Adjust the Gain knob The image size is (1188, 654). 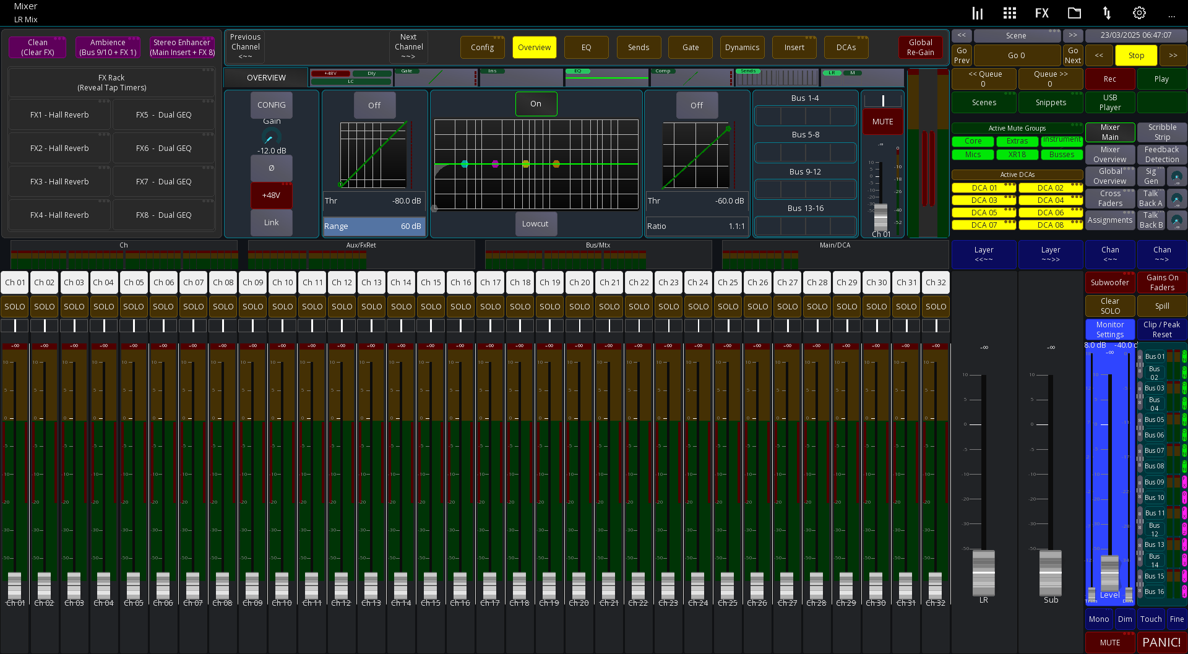[271, 137]
